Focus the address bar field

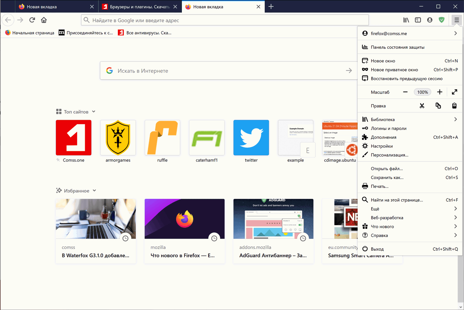point(225,20)
